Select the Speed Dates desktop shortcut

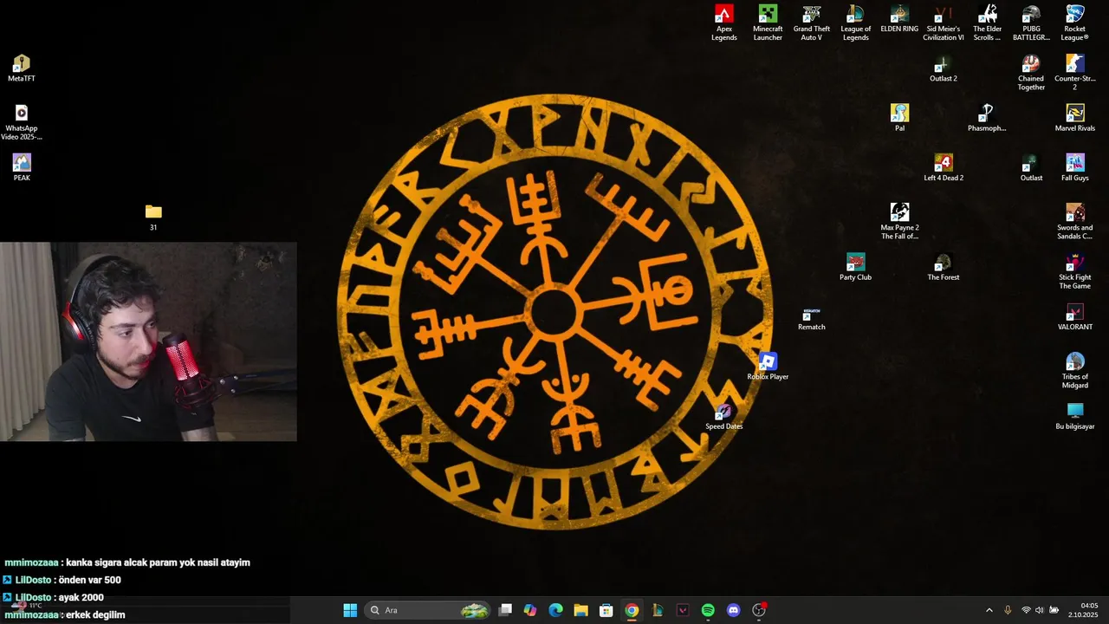click(724, 417)
